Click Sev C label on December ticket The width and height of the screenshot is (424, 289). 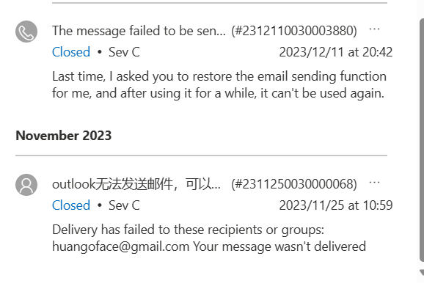pos(124,52)
